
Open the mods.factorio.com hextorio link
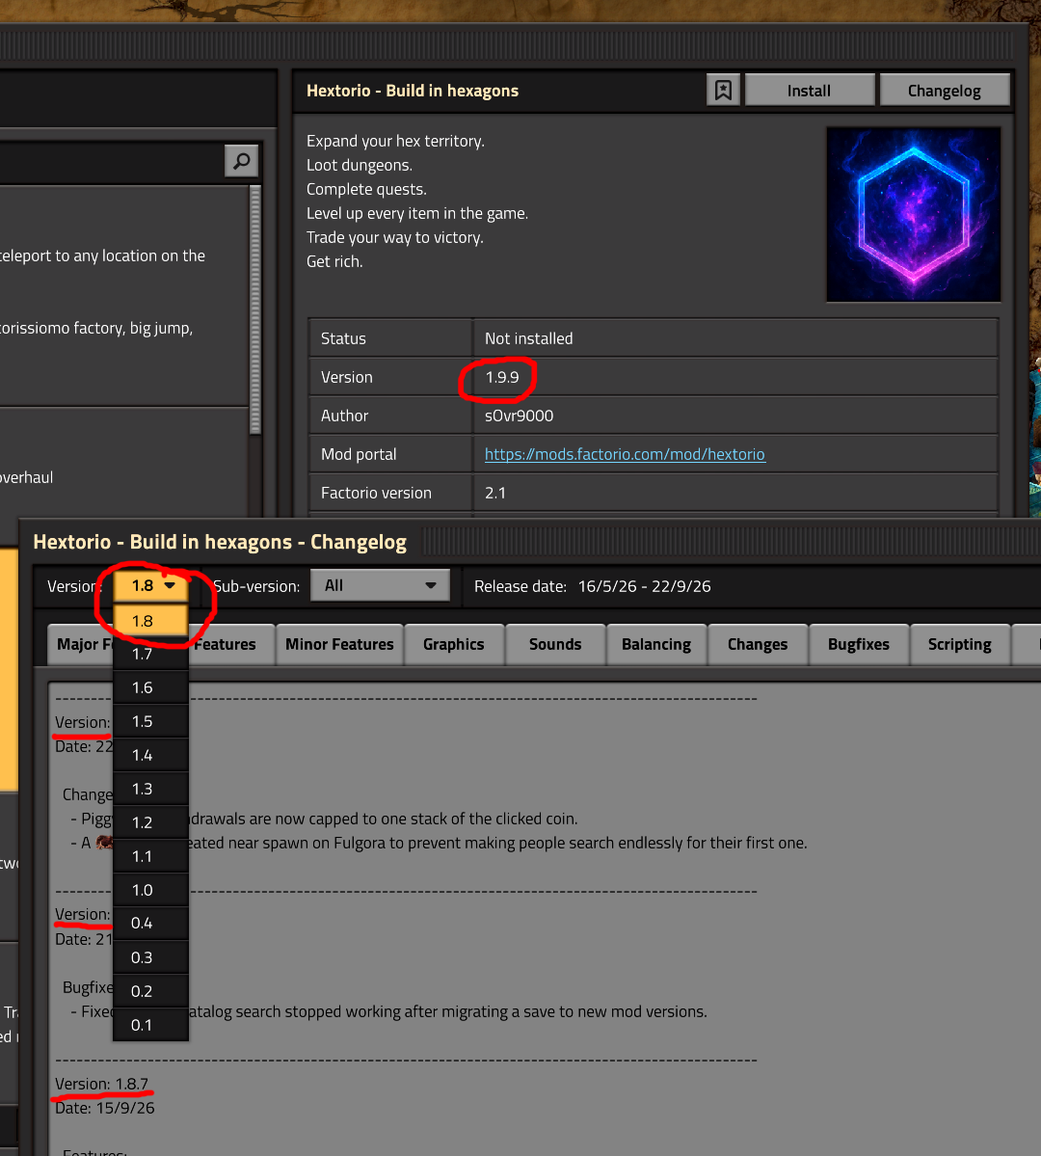(x=625, y=454)
